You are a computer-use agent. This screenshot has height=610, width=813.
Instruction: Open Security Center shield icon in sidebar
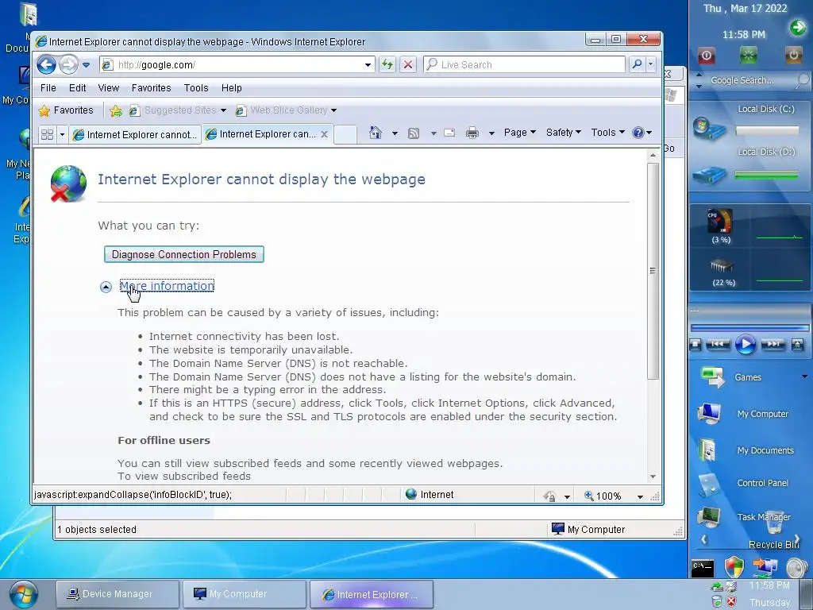[734, 567]
